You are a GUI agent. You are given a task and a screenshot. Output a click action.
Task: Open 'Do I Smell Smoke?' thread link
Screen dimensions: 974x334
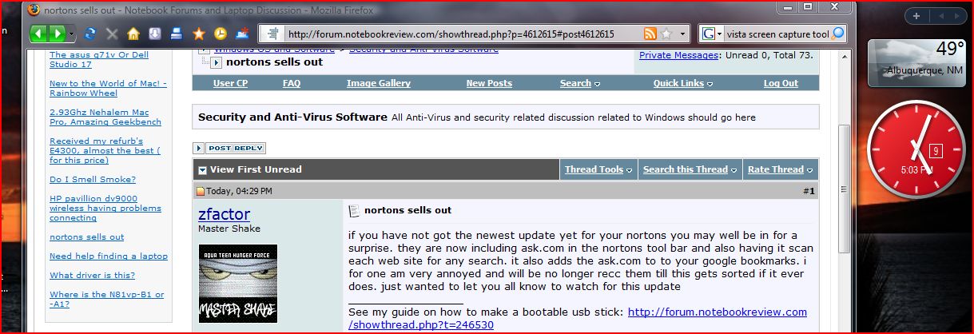coord(93,179)
